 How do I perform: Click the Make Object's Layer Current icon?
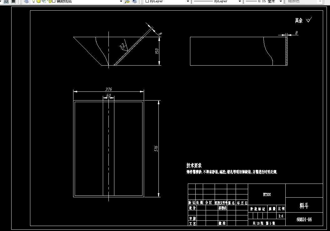pyautogui.click(x=127, y=1)
